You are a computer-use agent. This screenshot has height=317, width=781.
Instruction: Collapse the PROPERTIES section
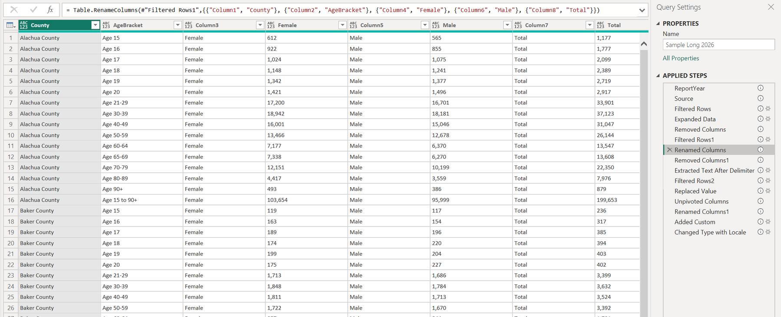tap(658, 23)
